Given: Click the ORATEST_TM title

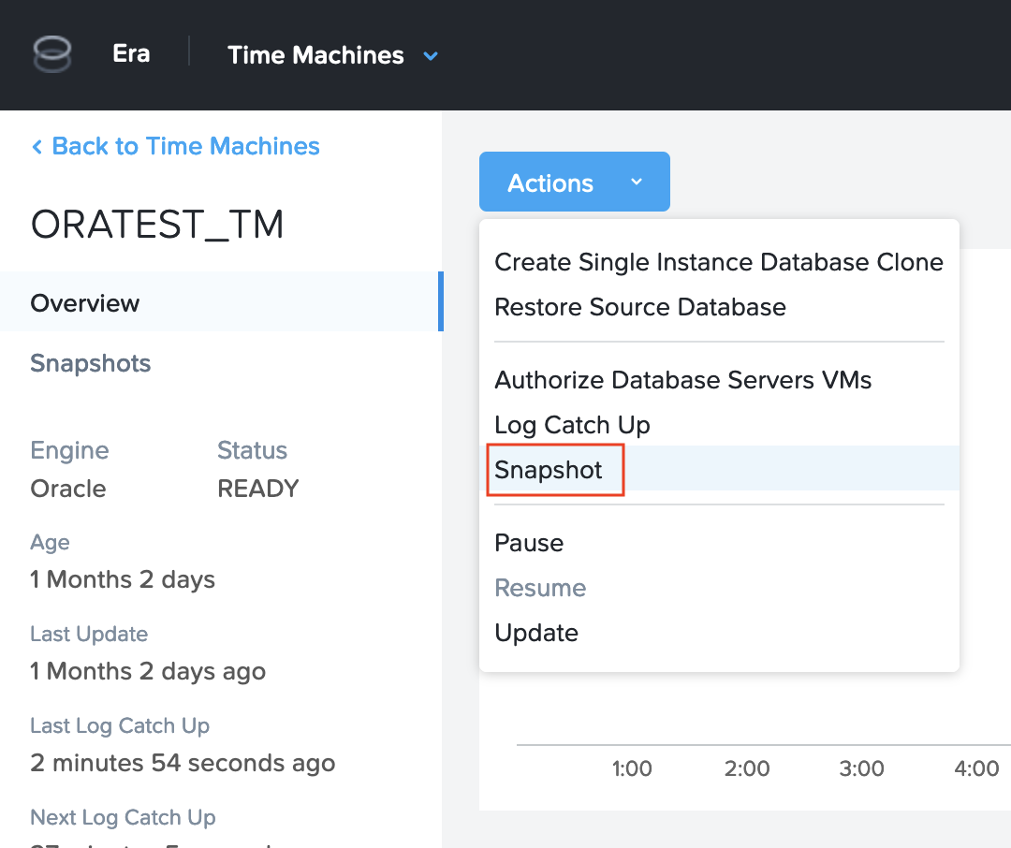Looking at the screenshot, I should click(157, 225).
